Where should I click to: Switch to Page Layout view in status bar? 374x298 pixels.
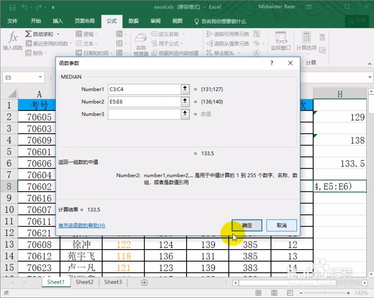click(x=274, y=293)
